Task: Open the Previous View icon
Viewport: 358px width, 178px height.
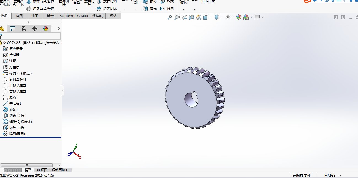Action: (x=185, y=17)
